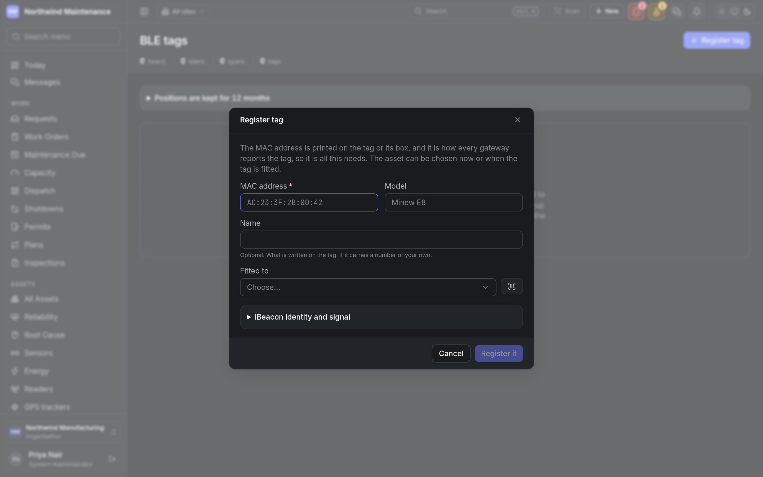Image resolution: width=763 pixels, height=477 pixels.
Task: Open GPS trackers in the sidebar
Action: click(63, 407)
